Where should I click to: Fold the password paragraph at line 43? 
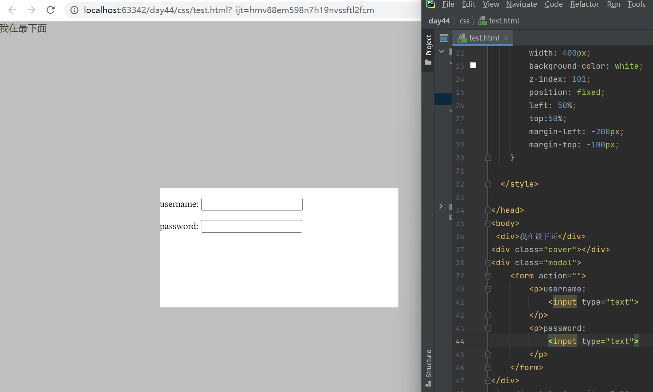[488, 328]
